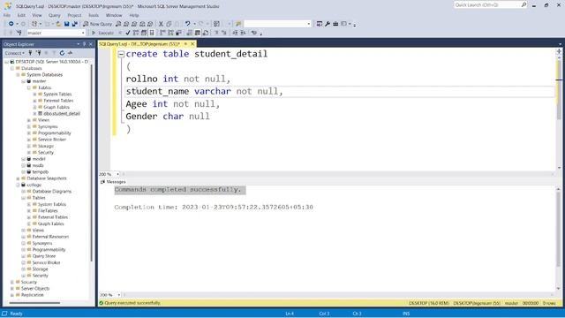Close the SQLQuery1.sql tab
Image resolution: width=565 pixels, height=318 pixels.
click(192, 44)
